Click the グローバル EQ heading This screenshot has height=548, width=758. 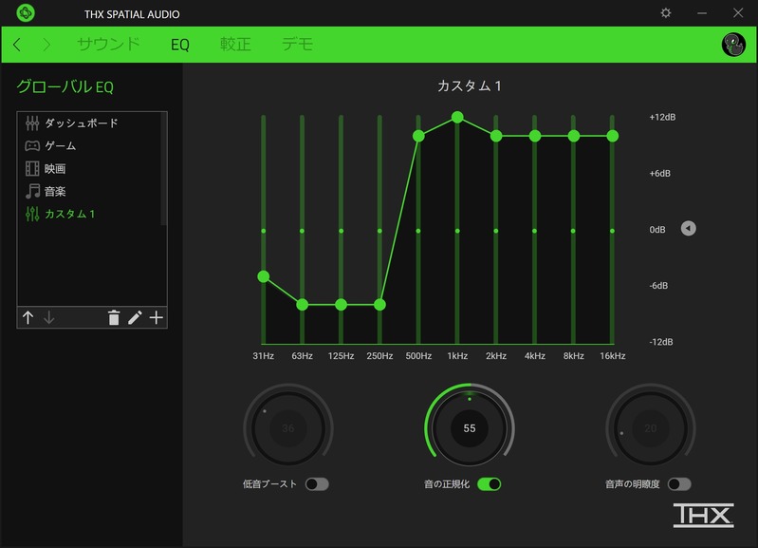coord(65,86)
